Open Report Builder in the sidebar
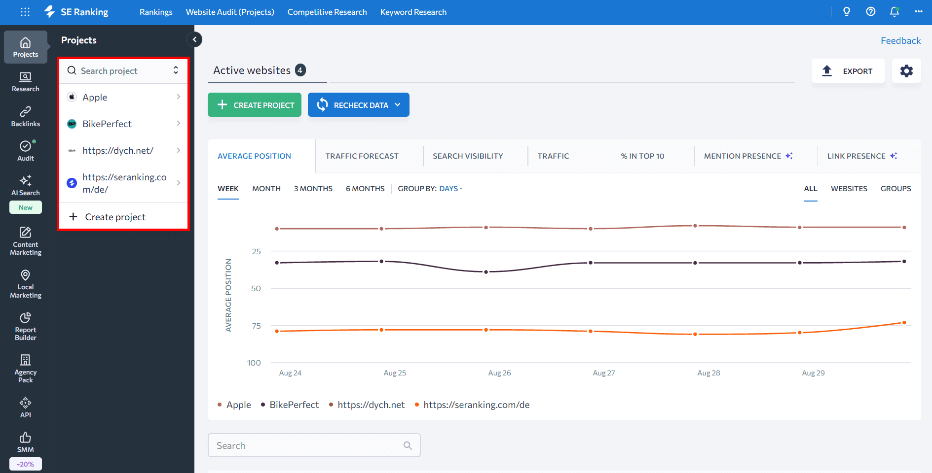Image resolution: width=932 pixels, height=473 pixels. pos(26,326)
